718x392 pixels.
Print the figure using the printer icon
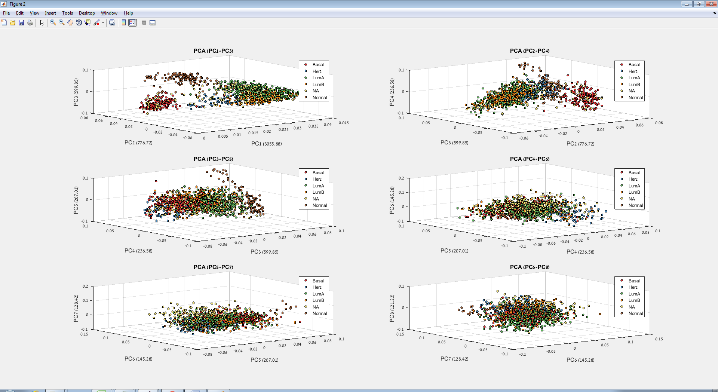30,23
